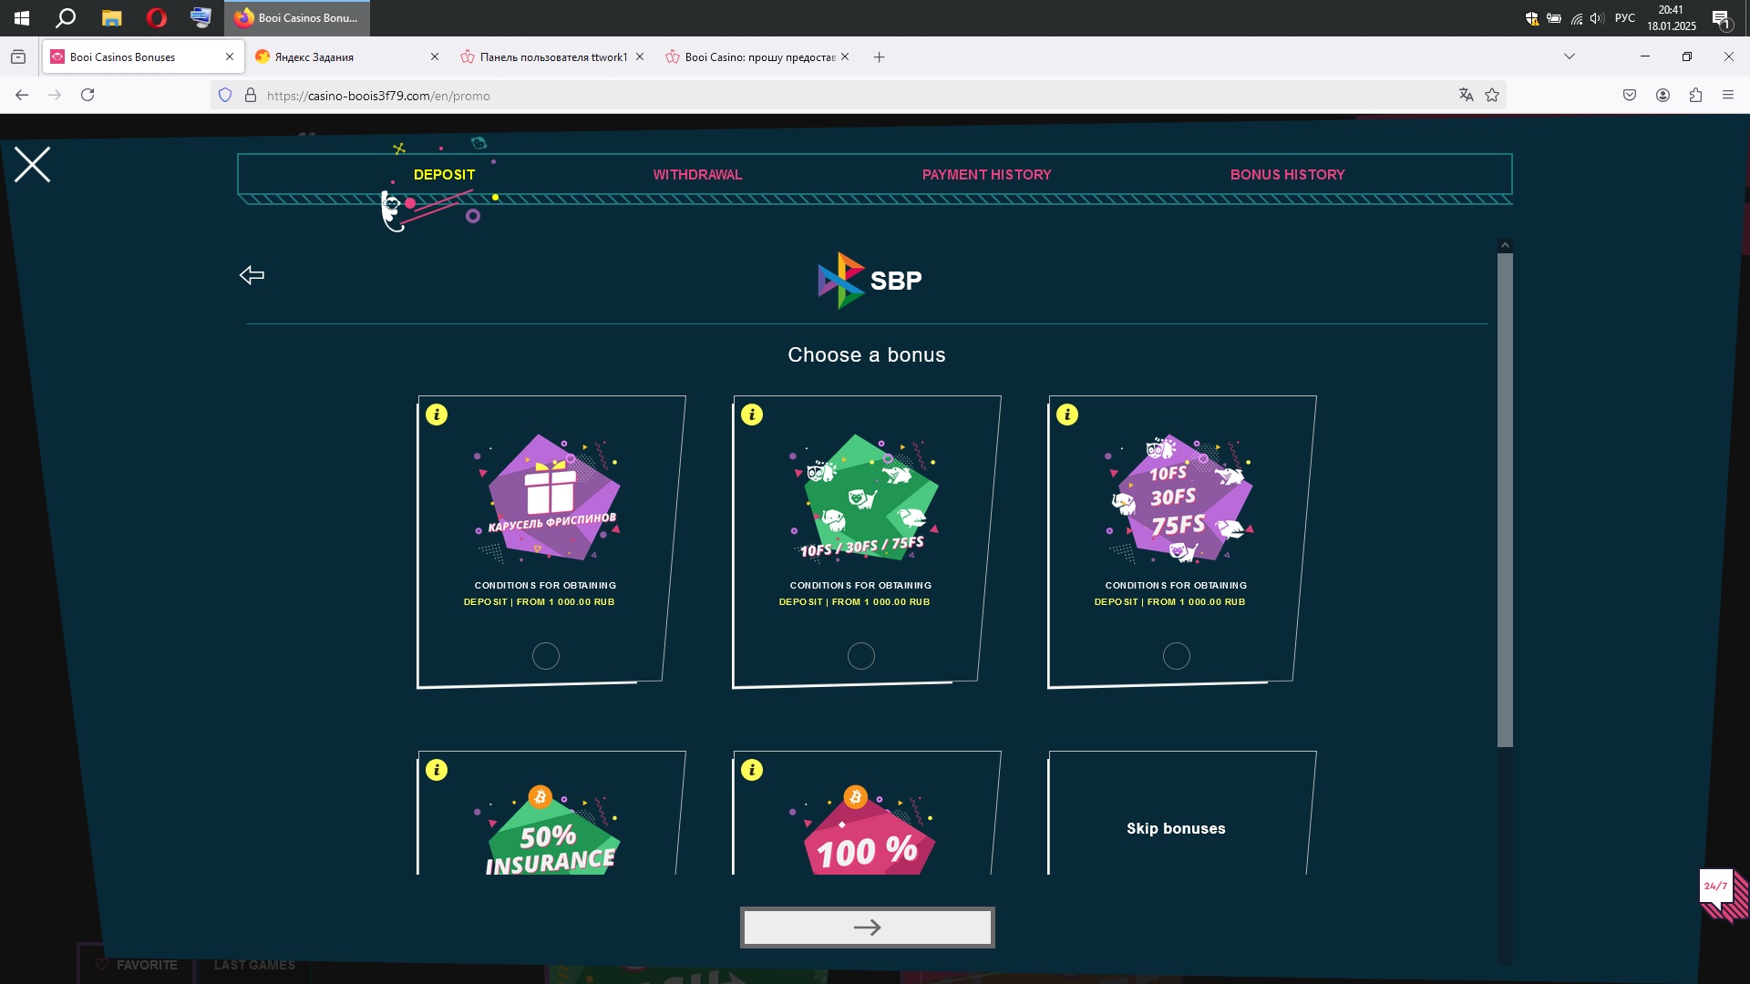Switch input language РУС
Screen dimensions: 1750x984
click(x=1624, y=18)
